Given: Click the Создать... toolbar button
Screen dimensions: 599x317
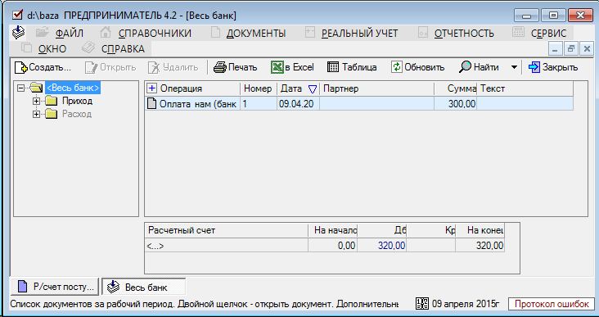Looking at the screenshot, I should point(43,68).
